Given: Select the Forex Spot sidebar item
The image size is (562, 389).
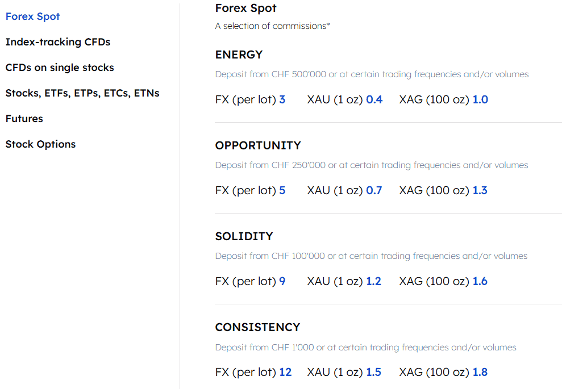Looking at the screenshot, I should (32, 16).
